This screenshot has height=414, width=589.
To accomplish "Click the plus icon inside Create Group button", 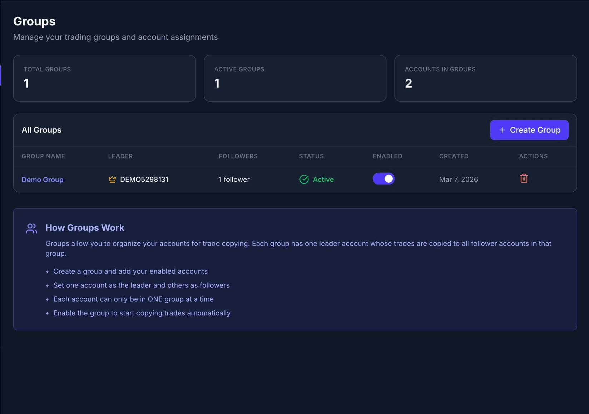I will pyautogui.click(x=502, y=130).
